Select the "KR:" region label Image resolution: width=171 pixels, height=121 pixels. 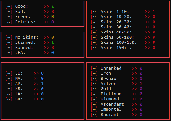coord(19,89)
